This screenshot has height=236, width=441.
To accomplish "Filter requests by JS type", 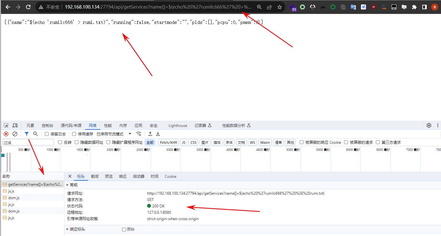I will [184, 142].
